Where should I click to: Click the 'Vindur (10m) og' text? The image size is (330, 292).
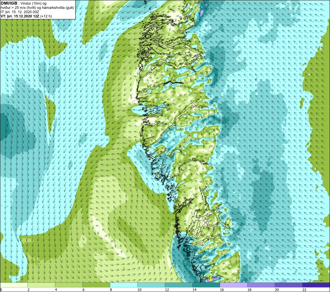tap(34, 4)
